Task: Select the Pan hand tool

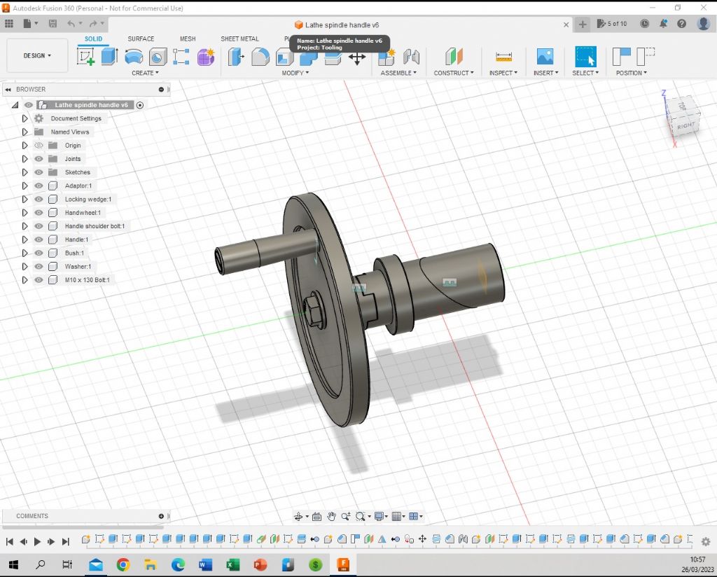Action: tap(331, 517)
